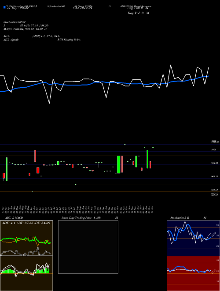Image resolution: width=220 pixels, height=291 pixels.
Task: Click the 62.52 value in Stochastics panel
Action: (214, 235)
